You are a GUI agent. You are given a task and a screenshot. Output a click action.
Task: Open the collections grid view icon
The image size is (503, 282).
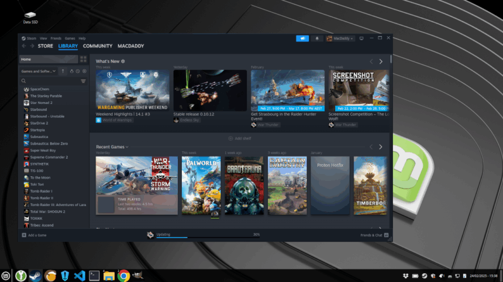[84, 59]
